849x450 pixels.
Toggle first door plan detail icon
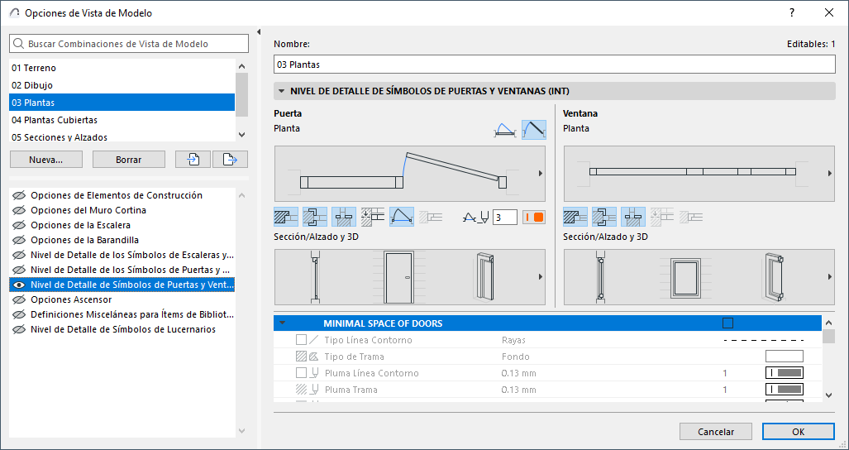pyautogui.click(x=286, y=218)
